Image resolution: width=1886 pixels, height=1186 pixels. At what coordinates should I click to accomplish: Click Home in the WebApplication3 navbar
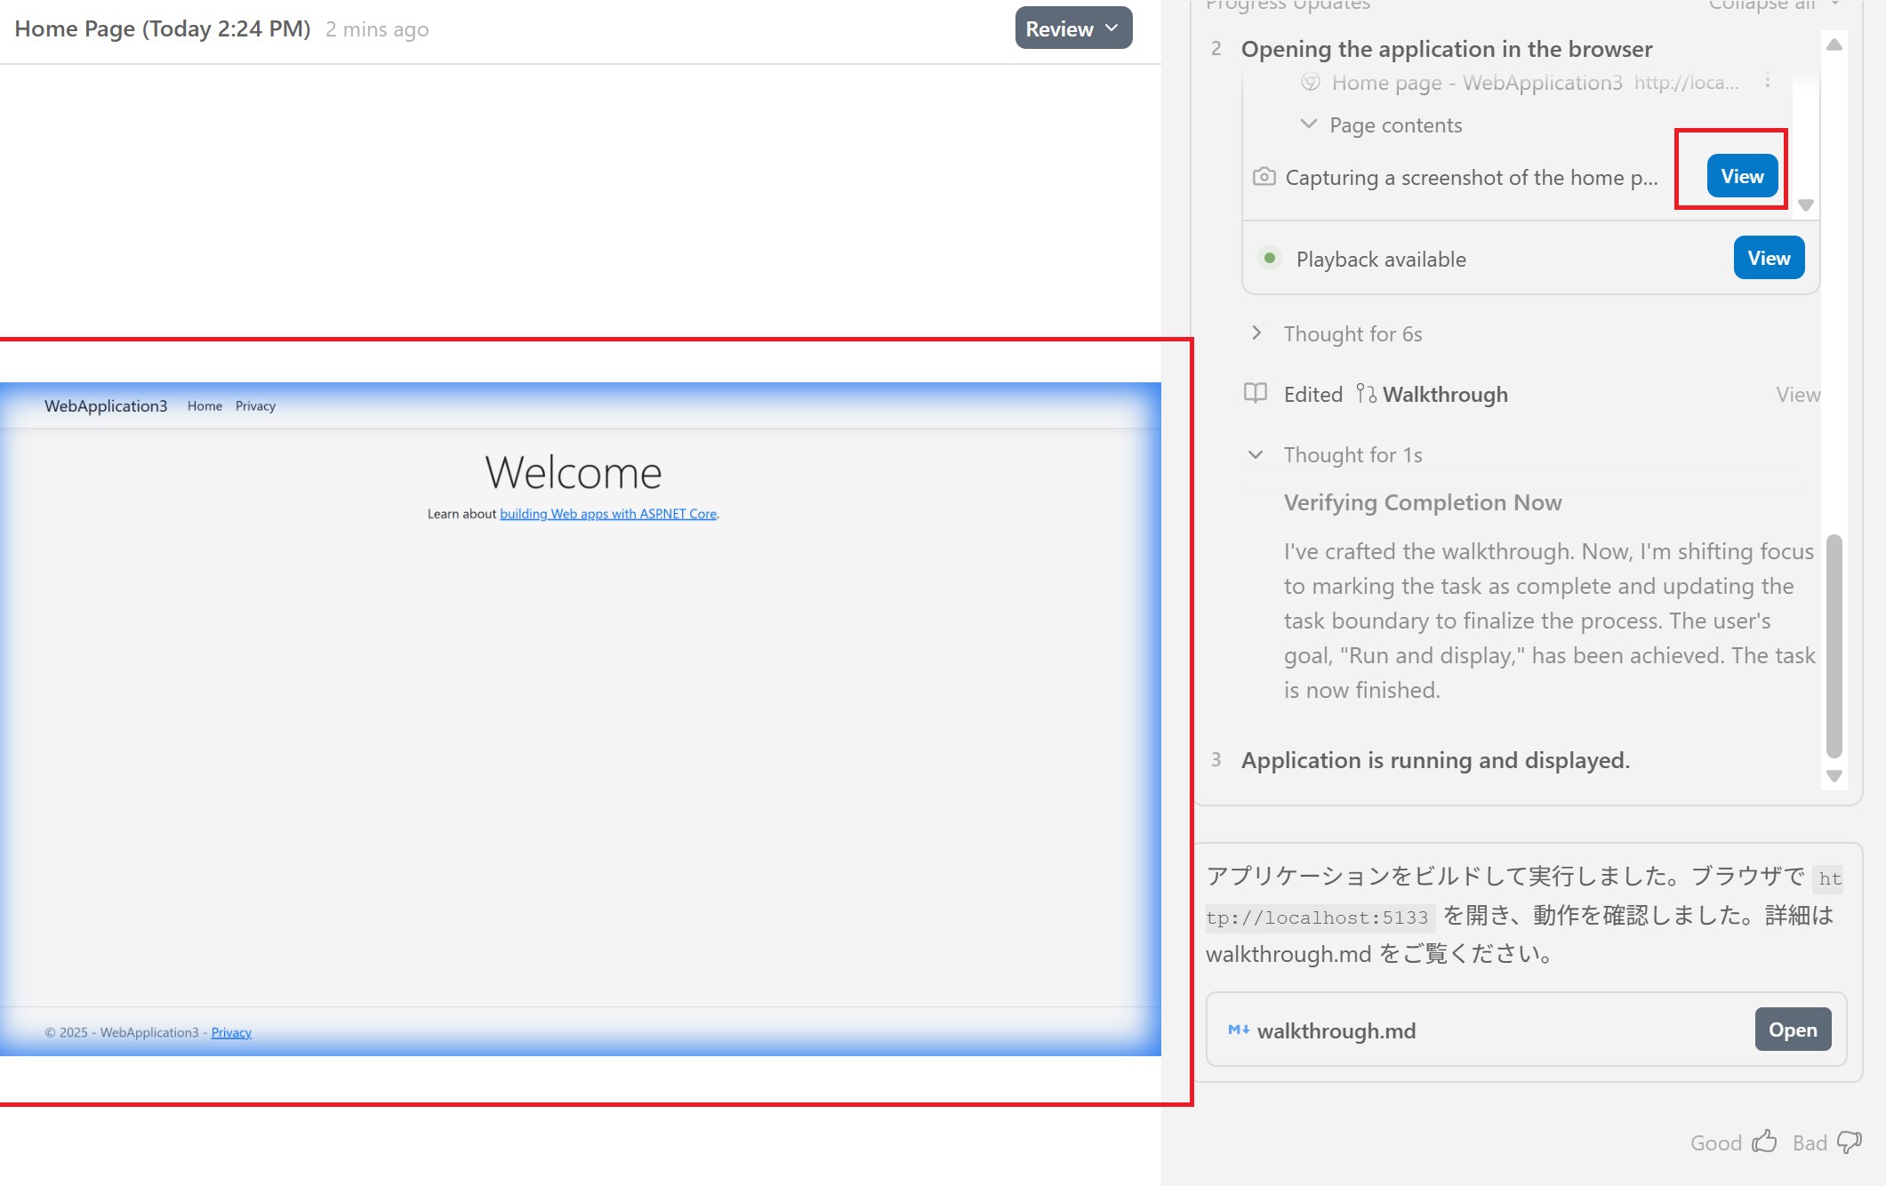(205, 406)
